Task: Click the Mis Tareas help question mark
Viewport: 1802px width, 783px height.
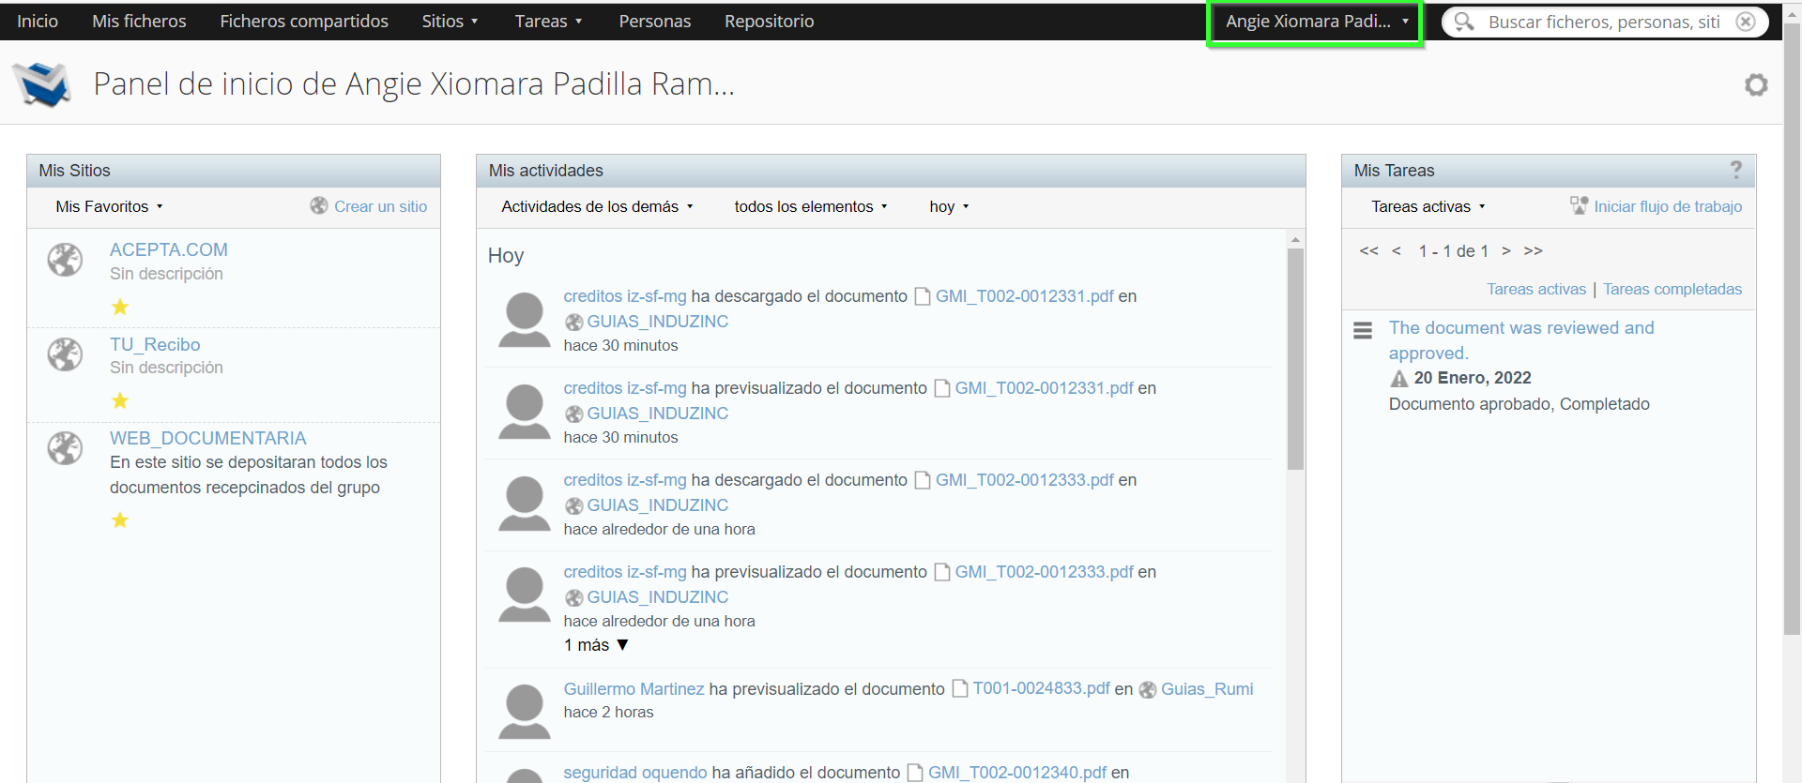Action: pos(1736,170)
